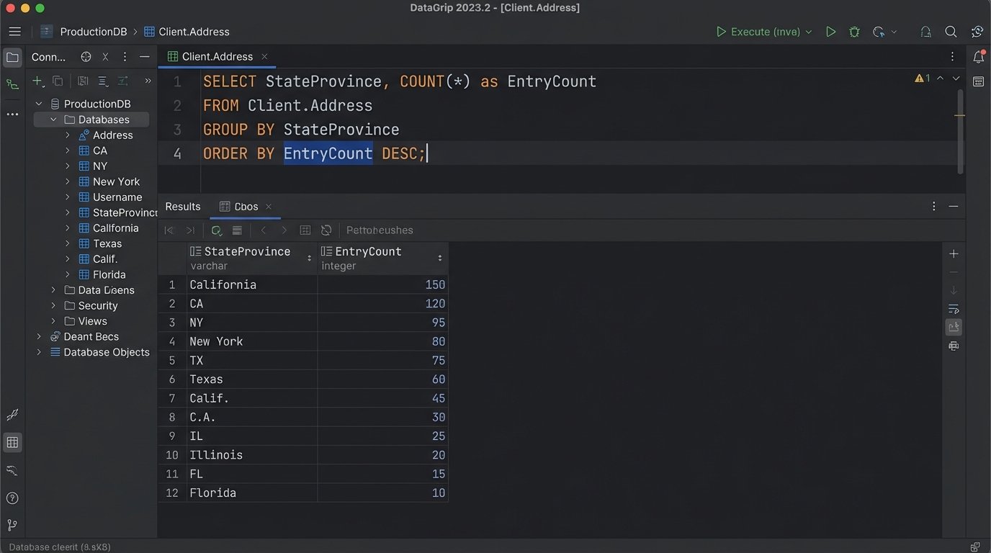Add a new data source with the plus icon
This screenshot has width=991, height=553.
coord(37,81)
